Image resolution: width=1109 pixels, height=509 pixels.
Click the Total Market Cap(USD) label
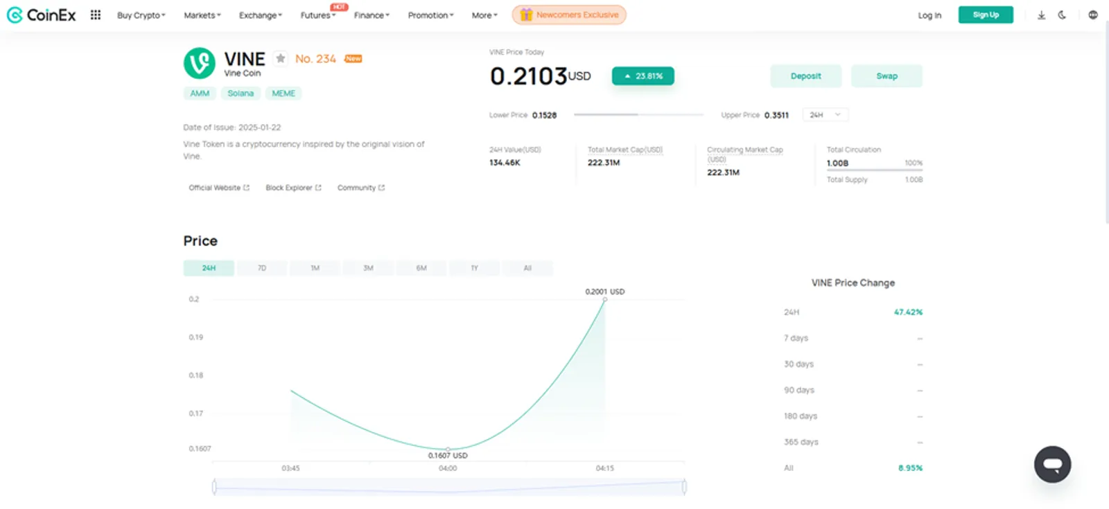click(x=625, y=150)
